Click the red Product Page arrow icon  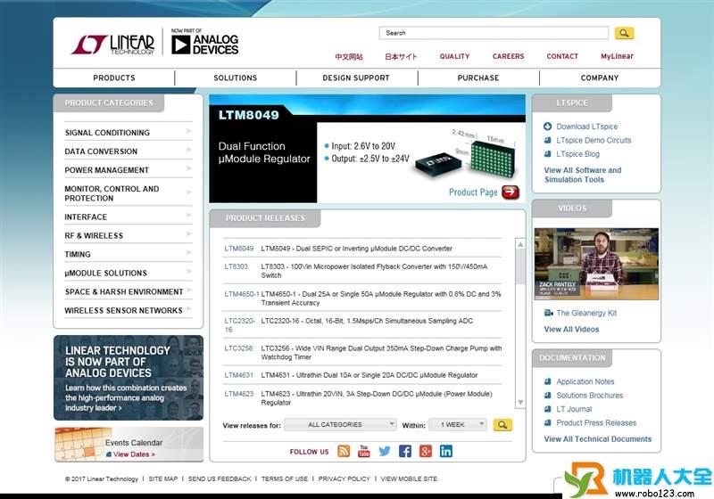click(x=511, y=192)
